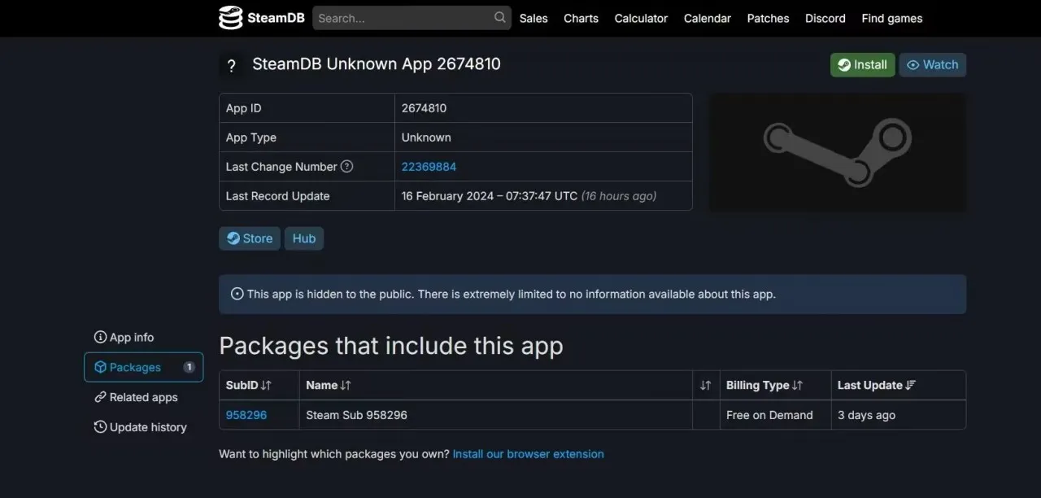This screenshot has height=498, width=1041.
Task: Open Find games in navbar
Action: (892, 18)
